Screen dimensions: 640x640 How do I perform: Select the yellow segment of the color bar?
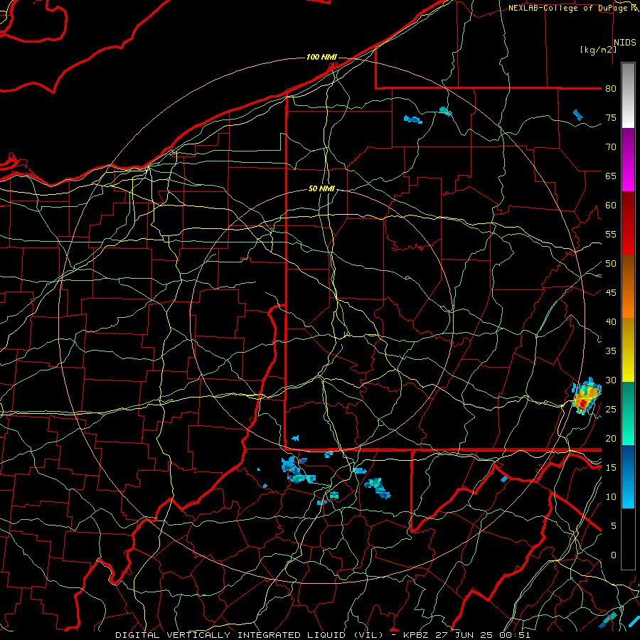pyautogui.click(x=628, y=350)
